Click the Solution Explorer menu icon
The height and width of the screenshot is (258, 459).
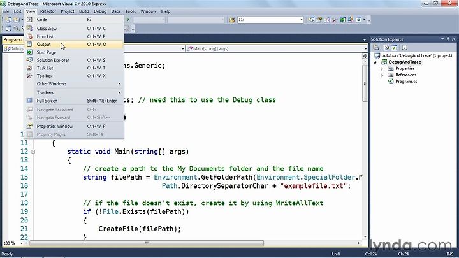click(x=29, y=60)
